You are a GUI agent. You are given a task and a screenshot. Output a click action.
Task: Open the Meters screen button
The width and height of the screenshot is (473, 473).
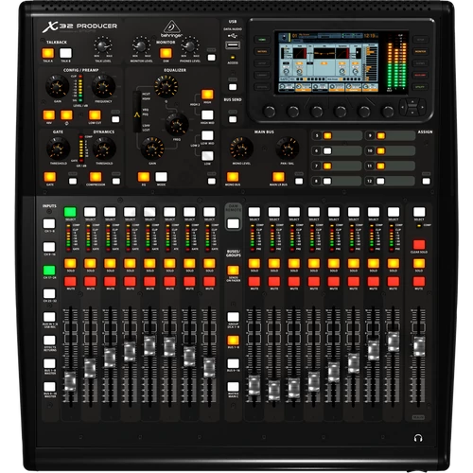(x=262, y=51)
